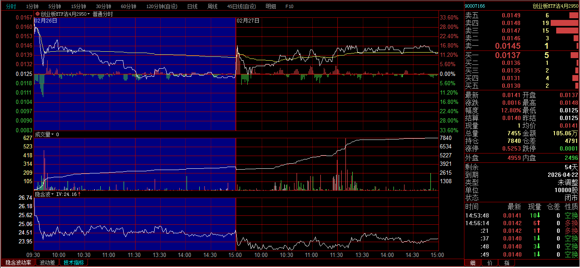
Task: Select the :49 tick trade row
Action: 522,254
